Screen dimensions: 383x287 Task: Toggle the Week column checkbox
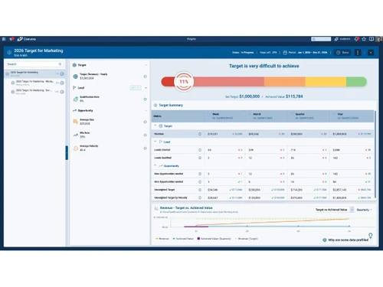coord(209,114)
